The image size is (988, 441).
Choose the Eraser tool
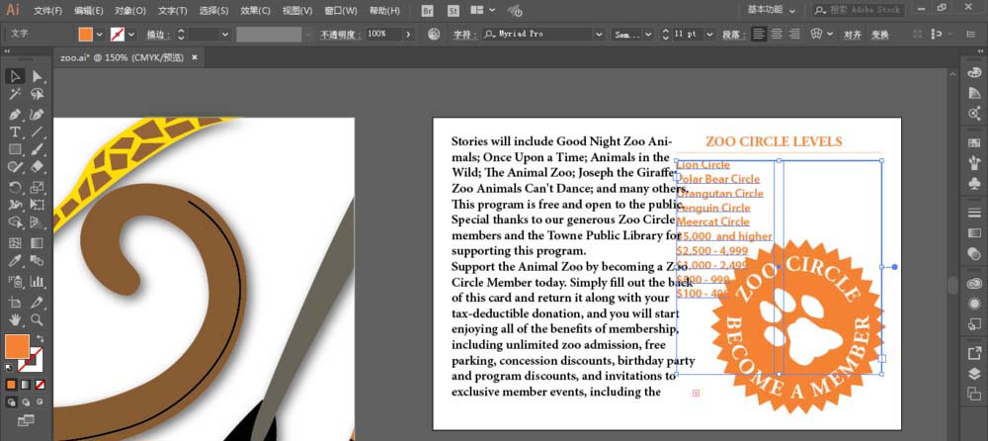point(38,167)
